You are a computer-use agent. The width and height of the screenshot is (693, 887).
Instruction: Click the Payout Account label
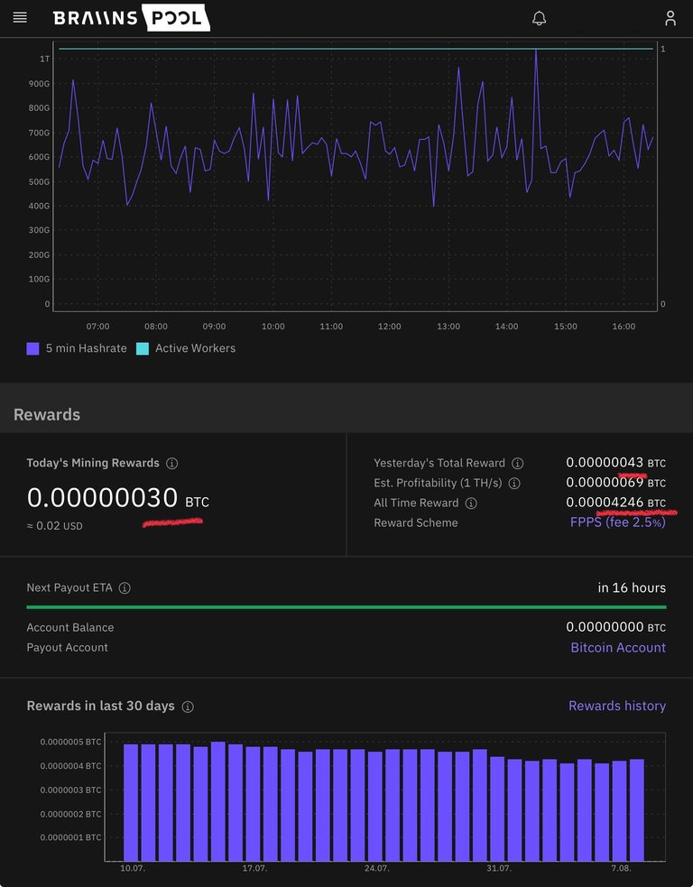[67, 647]
